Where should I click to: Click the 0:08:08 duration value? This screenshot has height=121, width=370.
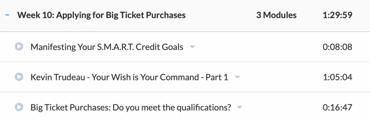(337, 47)
